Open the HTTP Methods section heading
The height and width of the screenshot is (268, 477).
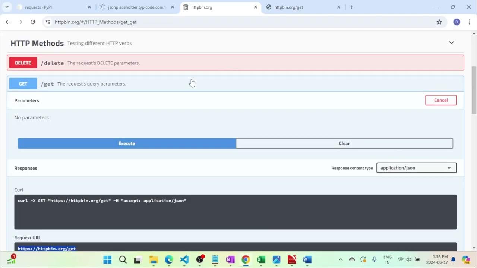[37, 43]
